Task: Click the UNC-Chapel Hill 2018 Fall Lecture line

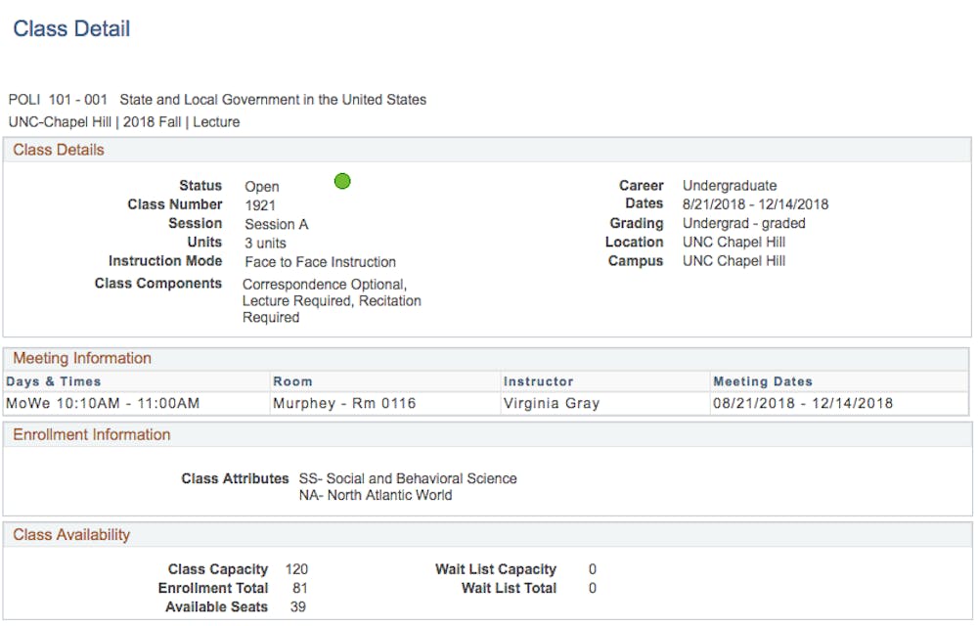Action: (x=124, y=122)
